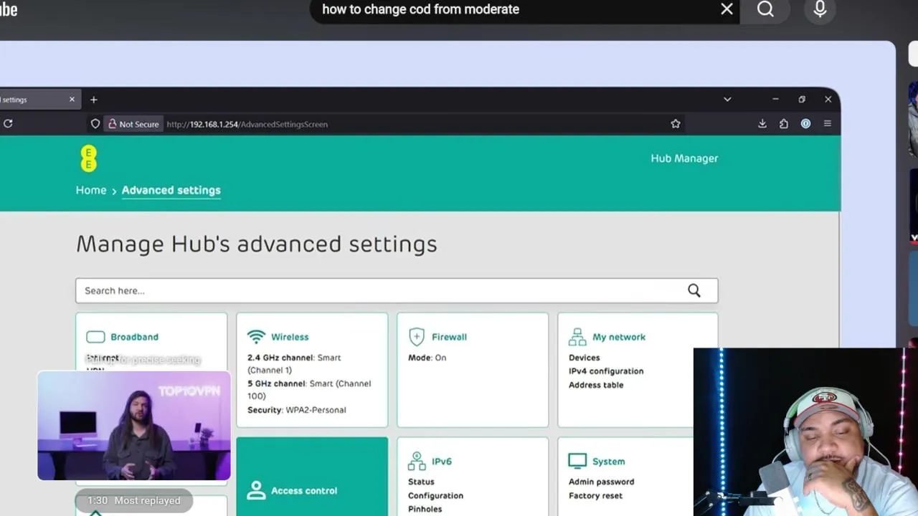Image resolution: width=918 pixels, height=516 pixels.
Task: Click the Manage Hub's advanced settings heading
Action: tap(257, 244)
